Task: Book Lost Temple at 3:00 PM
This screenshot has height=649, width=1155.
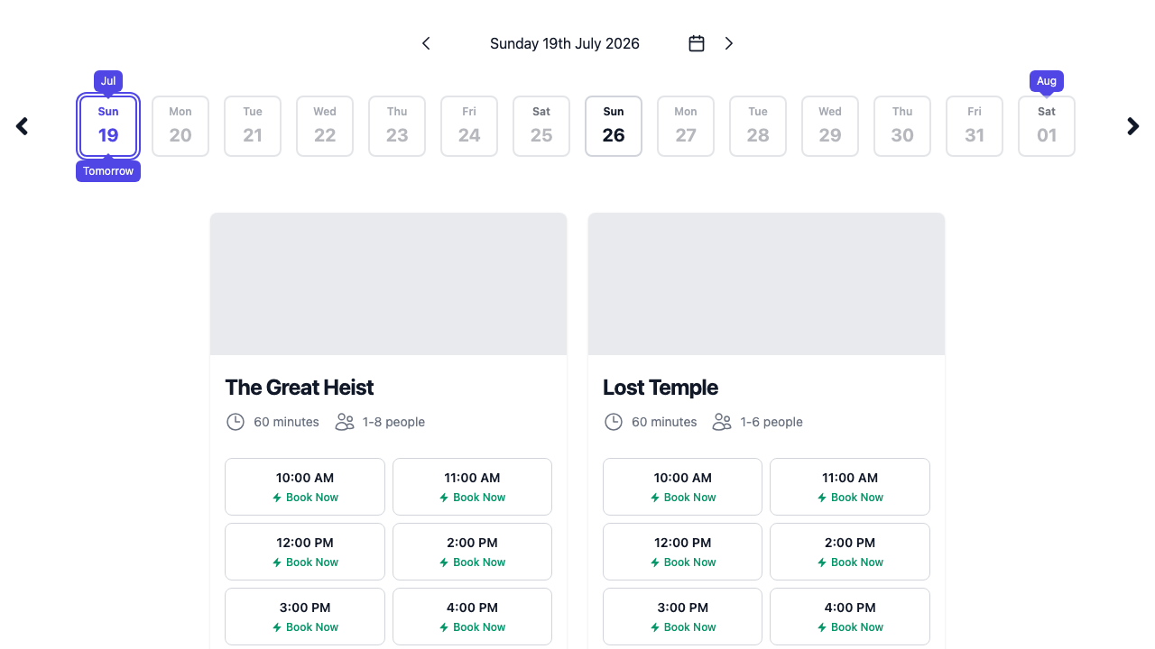Action: [x=682, y=617]
